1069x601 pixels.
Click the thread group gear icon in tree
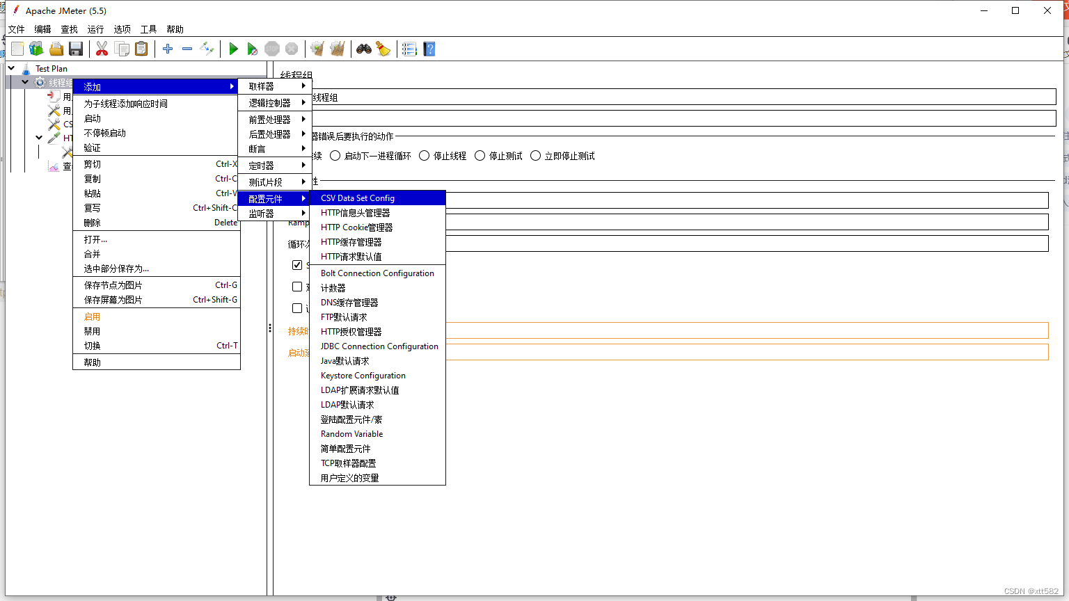pos(40,82)
